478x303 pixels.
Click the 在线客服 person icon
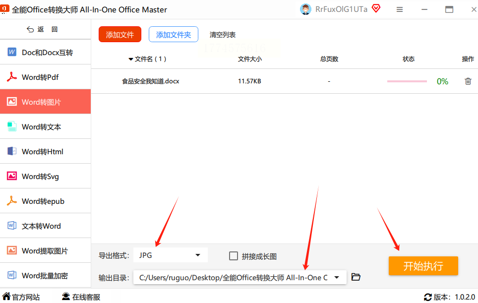click(66, 296)
